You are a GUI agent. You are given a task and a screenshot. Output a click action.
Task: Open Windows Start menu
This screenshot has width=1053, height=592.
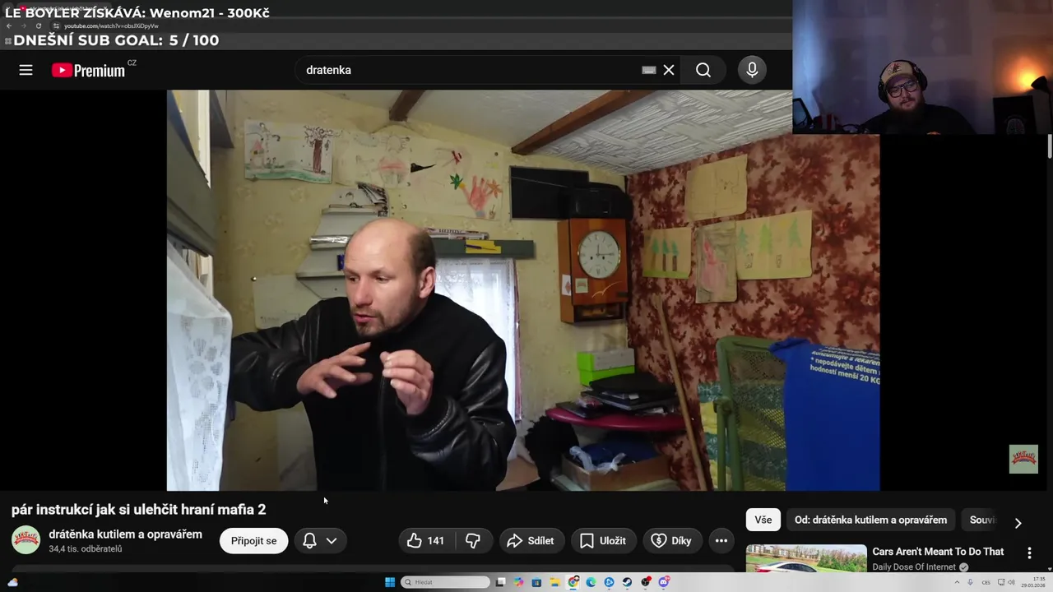[x=390, y=582]
